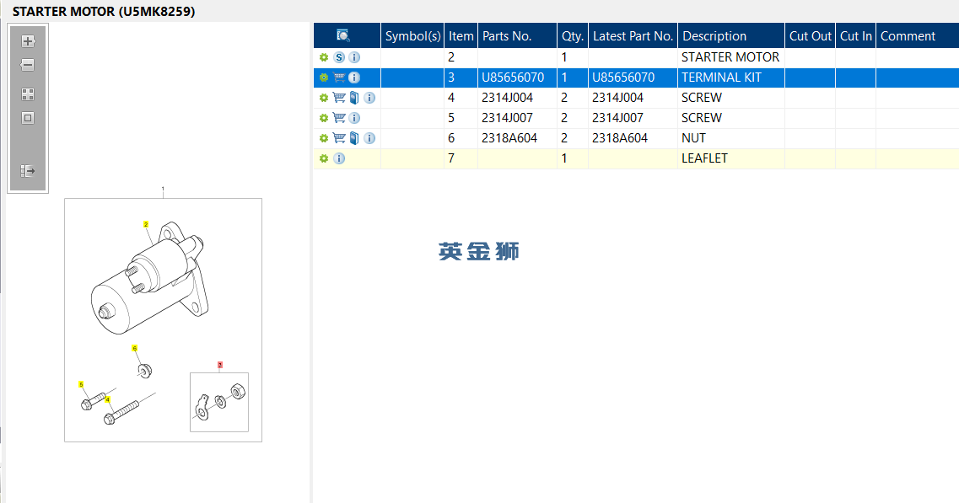Zoom in on the parts diagram
The image size is (959, 503).
(x=28, y=41)
